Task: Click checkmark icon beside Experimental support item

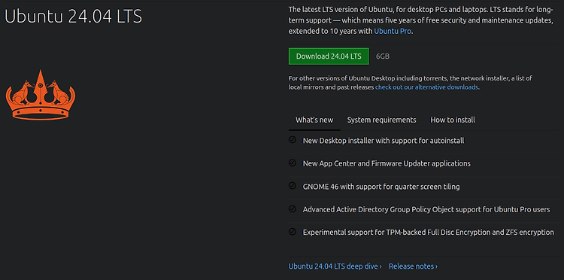Action: pyautogui.click(x=293, y=231)
